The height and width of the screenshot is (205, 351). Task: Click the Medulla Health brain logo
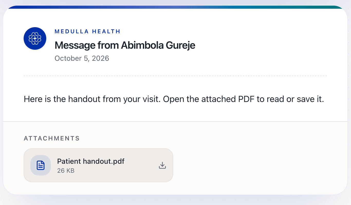click(35, 38)
